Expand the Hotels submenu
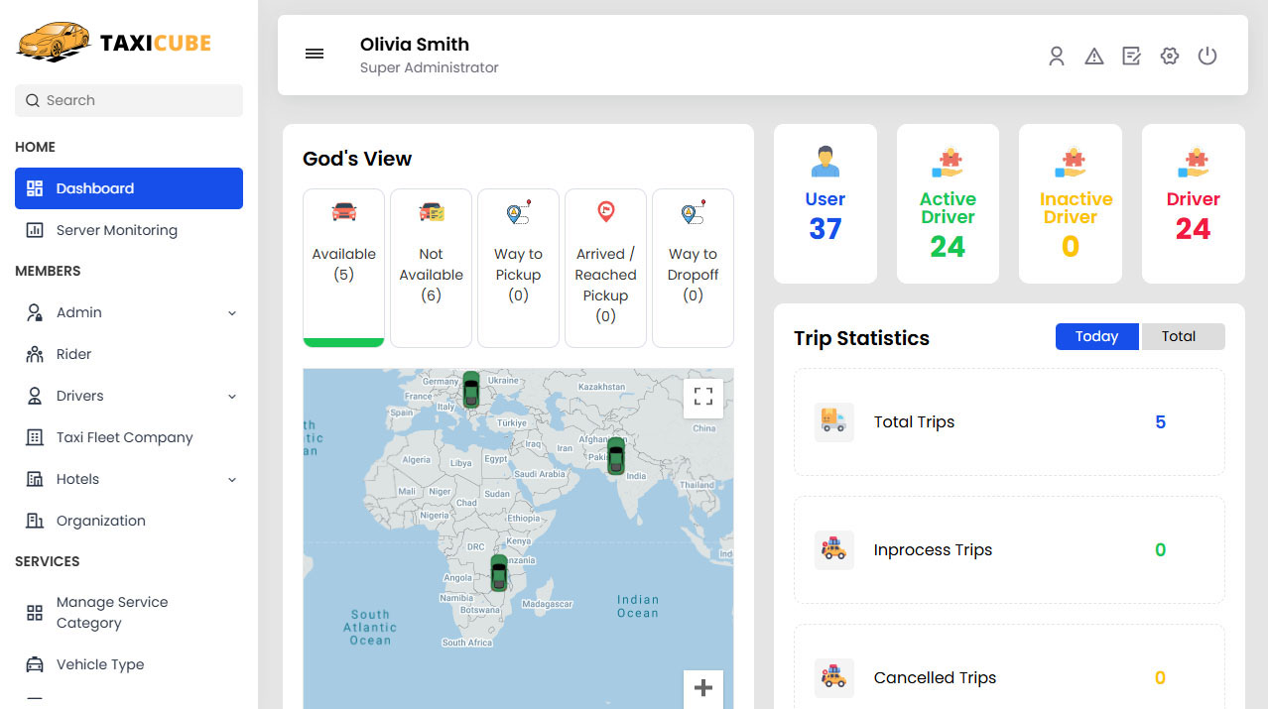Image resolution: width=1268 pixels, height=709 pixels. (232, 480)
